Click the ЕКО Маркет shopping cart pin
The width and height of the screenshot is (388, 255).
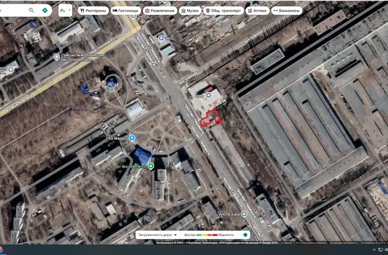132,138
